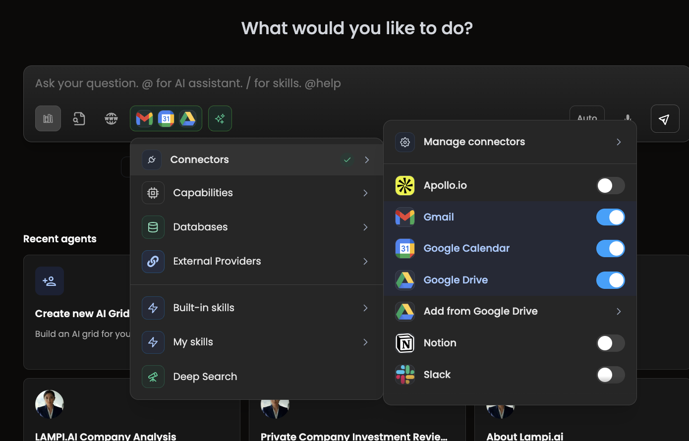Click the lightning icon next to Built-in skills
This screenshot has width=689, height=441.
(153, 308)
